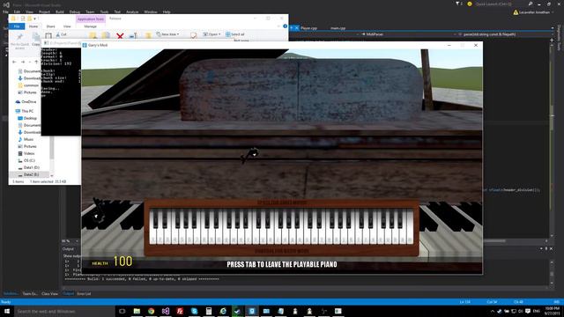The width and height of the screenshot is (564, 317).
Task: Open the New item dropdown in Explorer
Action: tap(167, 34)
